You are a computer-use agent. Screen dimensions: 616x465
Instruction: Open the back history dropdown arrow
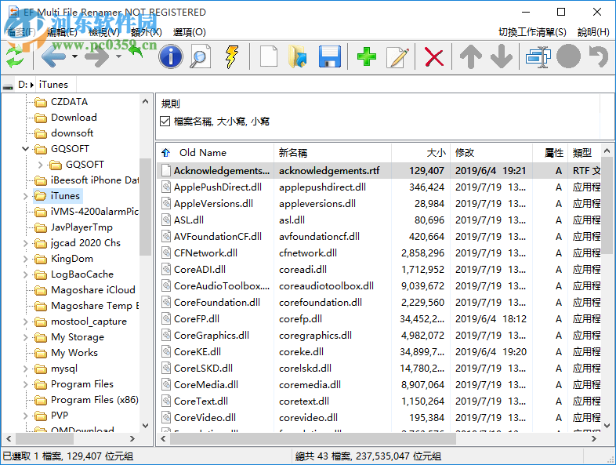pos(74,57)
